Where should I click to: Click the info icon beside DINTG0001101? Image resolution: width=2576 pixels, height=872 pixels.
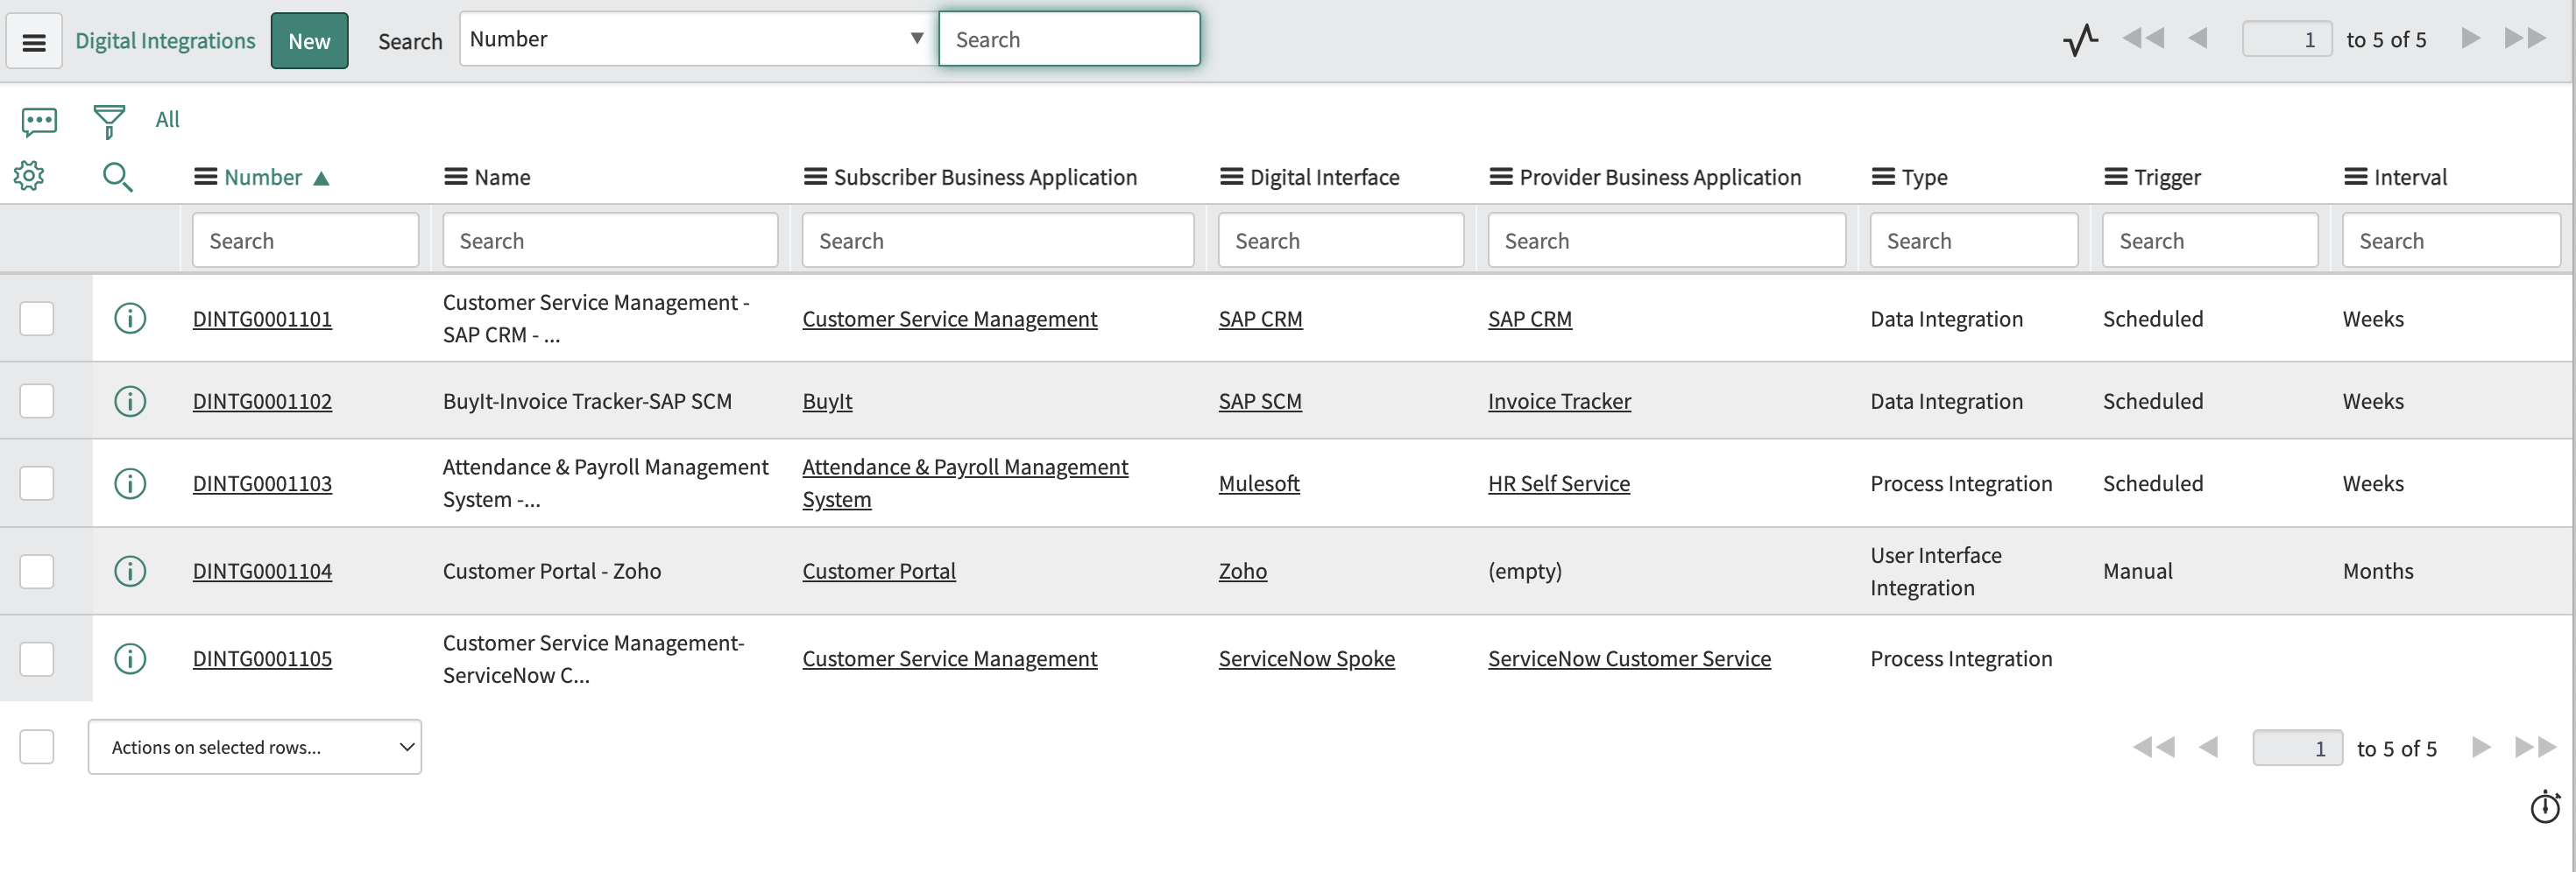tap(131, 318)
